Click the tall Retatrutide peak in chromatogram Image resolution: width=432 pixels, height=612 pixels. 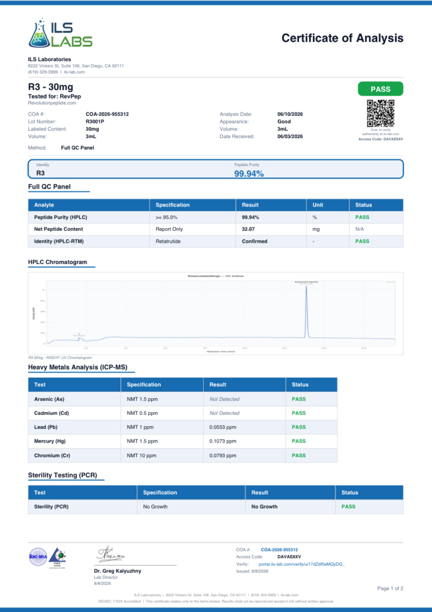point(307,311)
